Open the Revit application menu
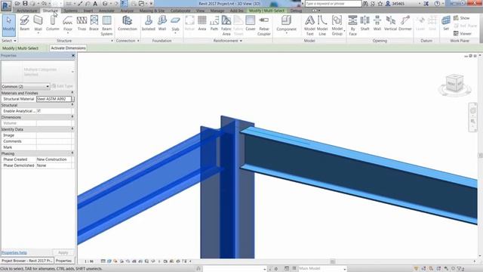Image resolution: width=483 pixels, height=272 pixels. coord(6,5)
